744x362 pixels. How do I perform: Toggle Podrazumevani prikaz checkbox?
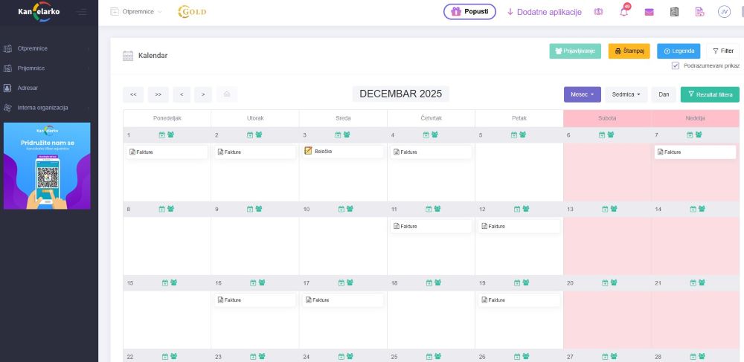[x=676, y=66]
